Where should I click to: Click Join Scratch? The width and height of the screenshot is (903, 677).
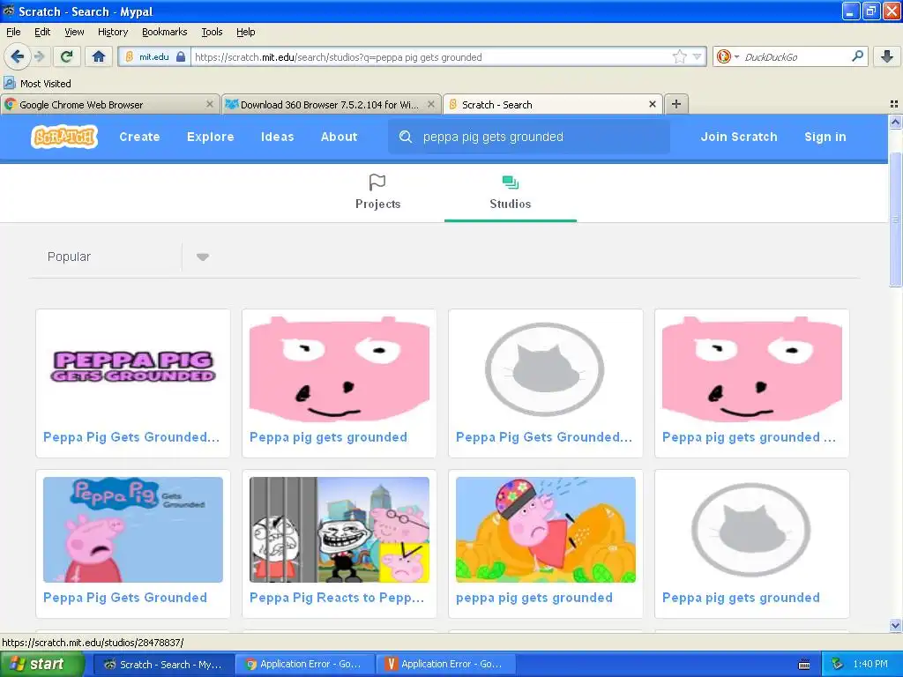tap(739, 137)
